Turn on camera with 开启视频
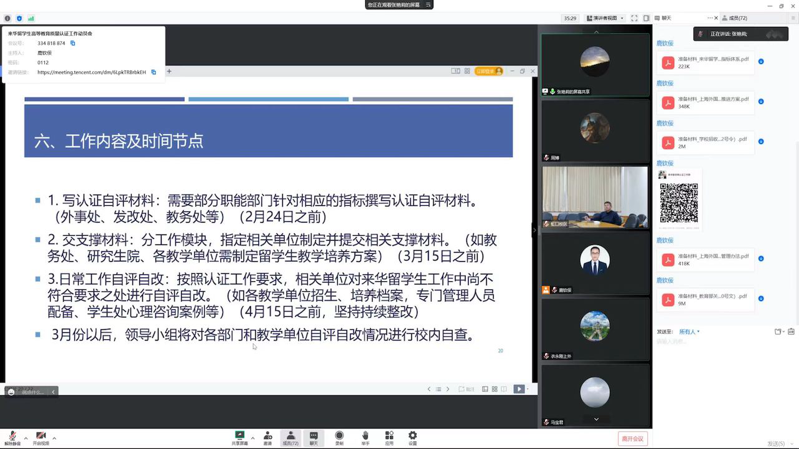 41,438
